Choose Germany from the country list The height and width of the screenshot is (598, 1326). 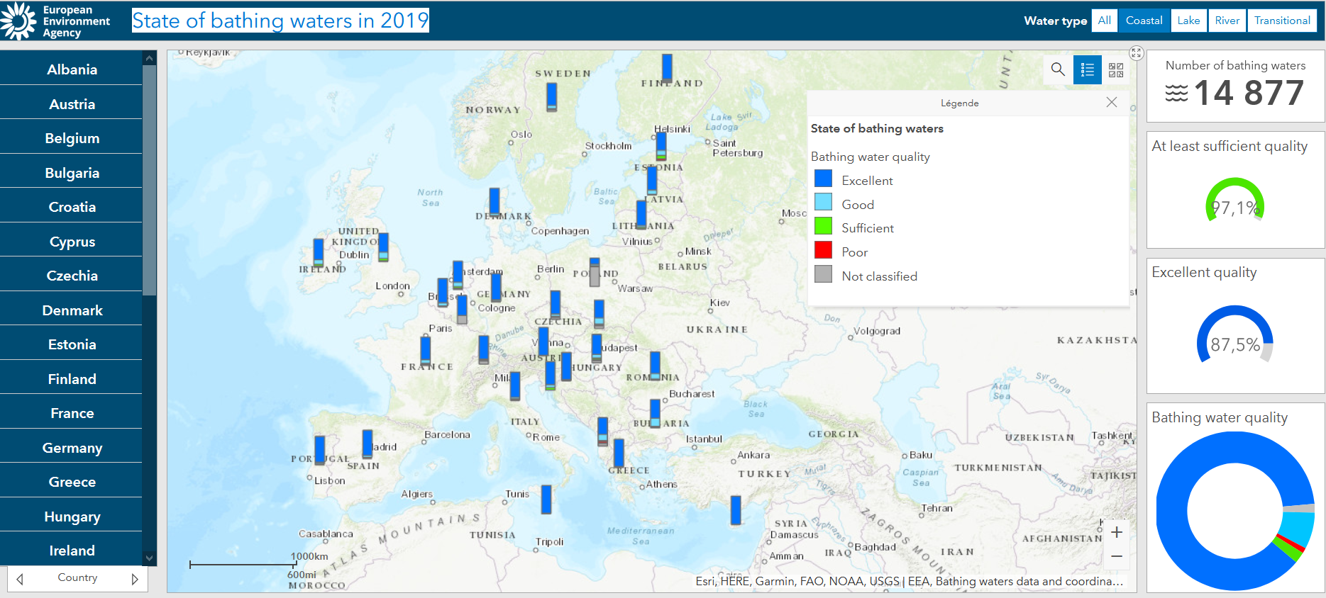(x=72, y=448)
